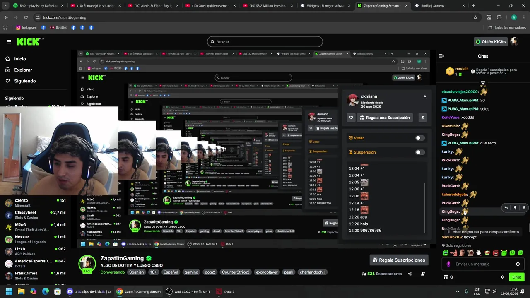
Task: Open your profile avatar menu on Kick
Action: (514, 41)
